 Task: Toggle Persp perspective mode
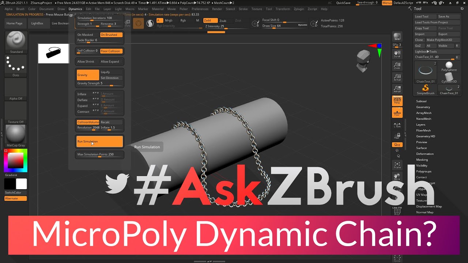[397, 101]
